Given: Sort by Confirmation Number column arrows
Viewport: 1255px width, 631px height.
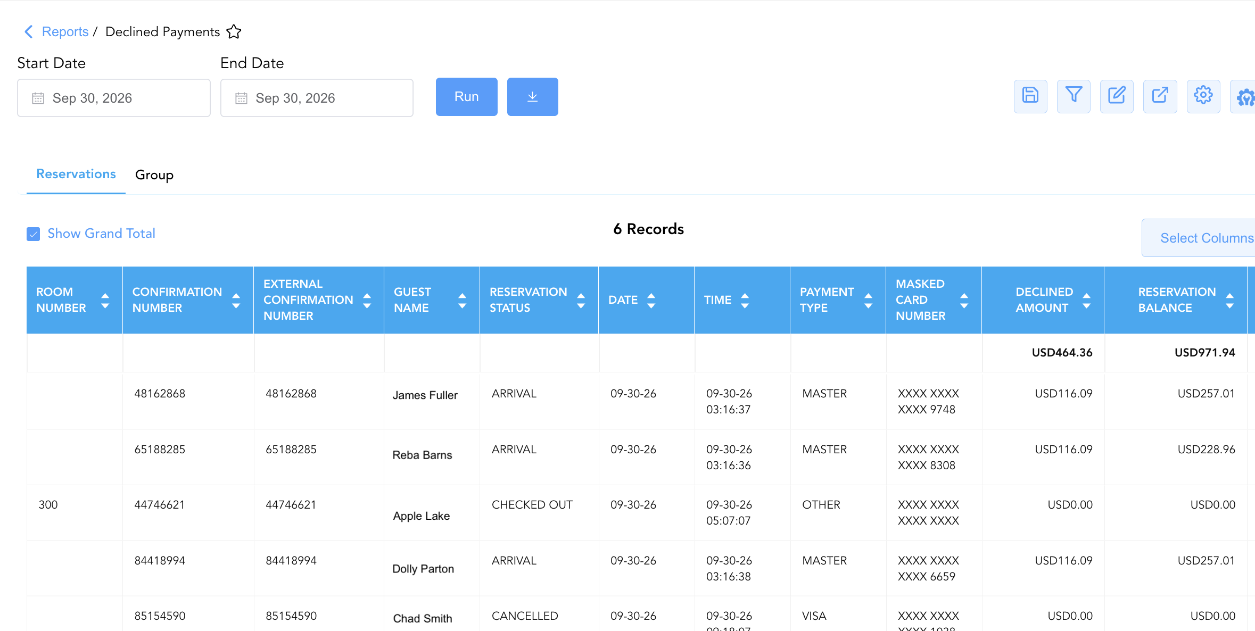Looking at the screenshot, I should (236, 301).
